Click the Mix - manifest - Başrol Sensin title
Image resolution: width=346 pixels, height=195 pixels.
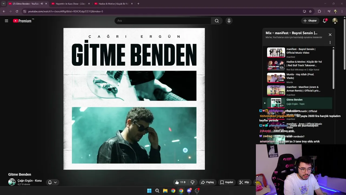pyautogui.click(x=291, y=33)
